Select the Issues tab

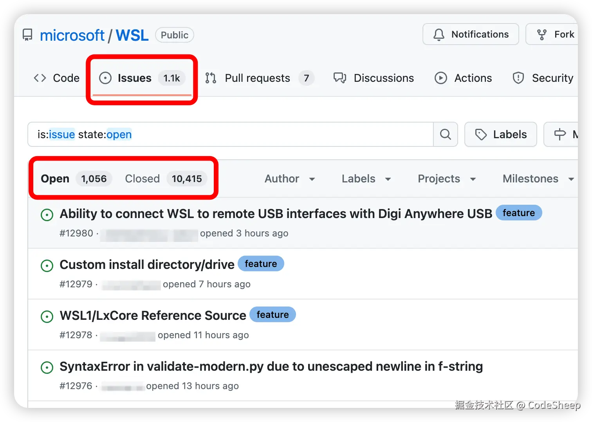tap(142, 78)
